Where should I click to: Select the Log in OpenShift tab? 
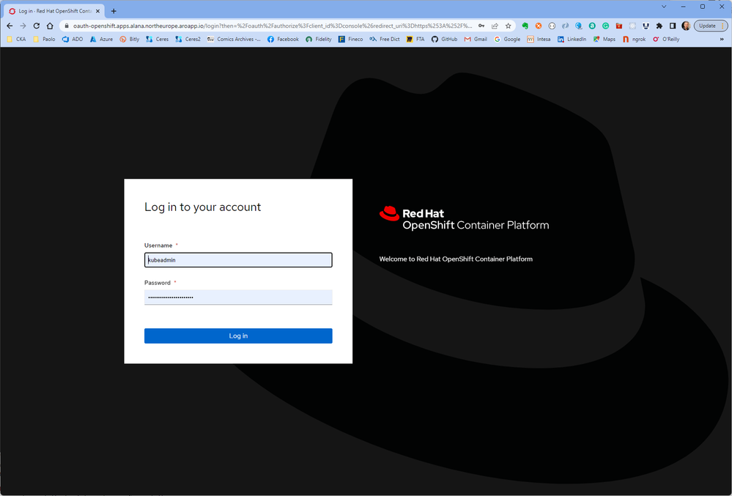point(53,11)
